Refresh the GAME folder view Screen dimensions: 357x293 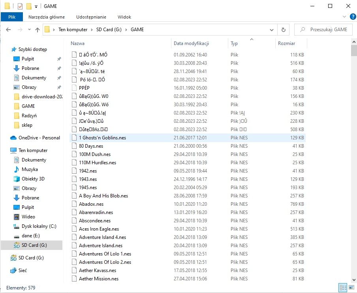point(284,30)
